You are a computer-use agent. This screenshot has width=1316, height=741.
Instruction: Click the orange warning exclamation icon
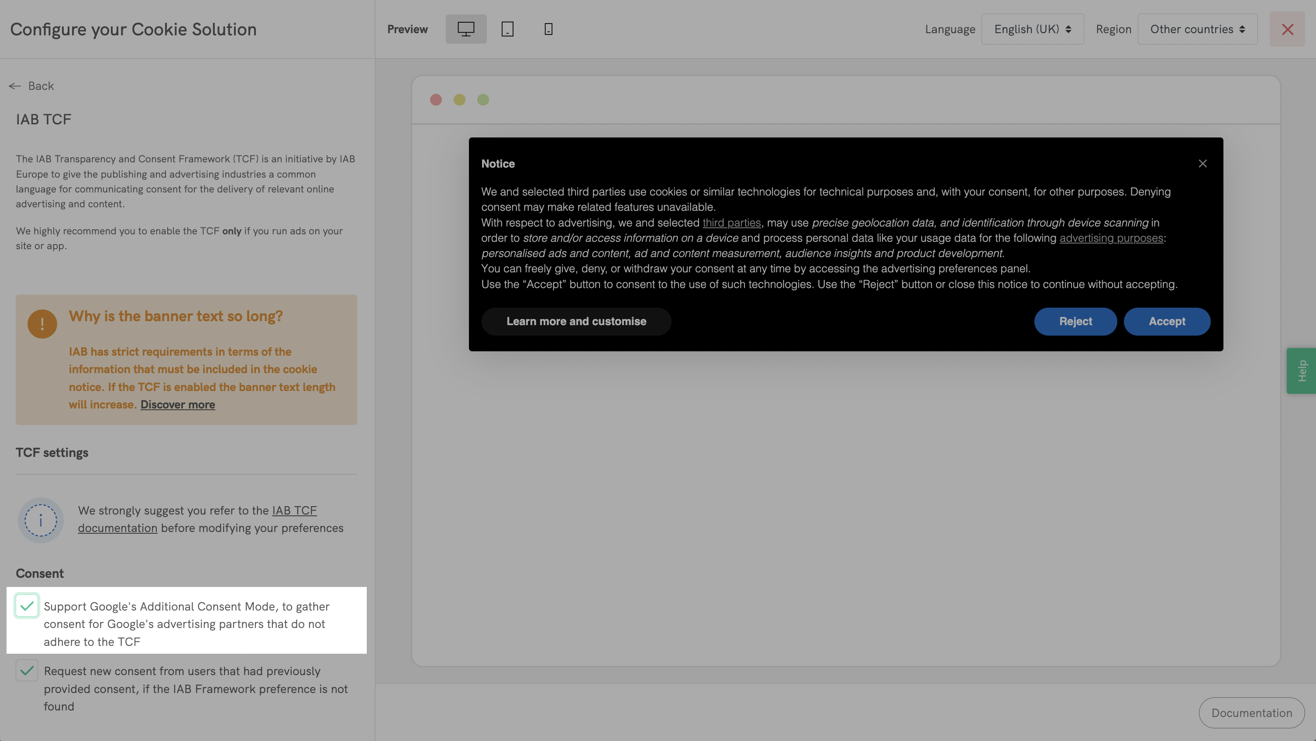[42, 324]
